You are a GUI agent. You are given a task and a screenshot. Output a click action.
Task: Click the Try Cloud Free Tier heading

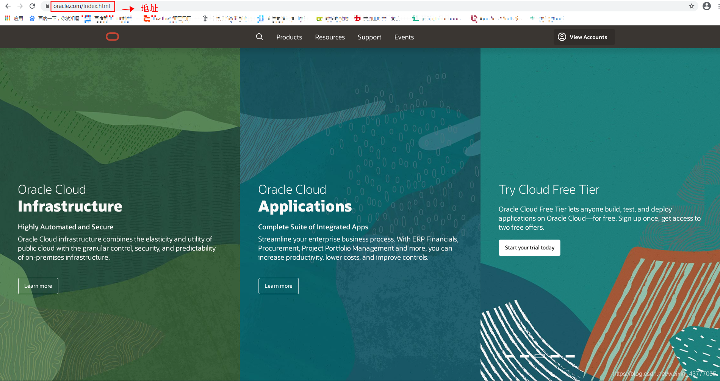pos(549,190)
